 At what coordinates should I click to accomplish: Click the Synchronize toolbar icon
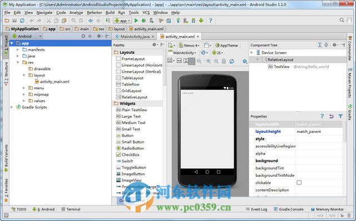pos(22,21)
